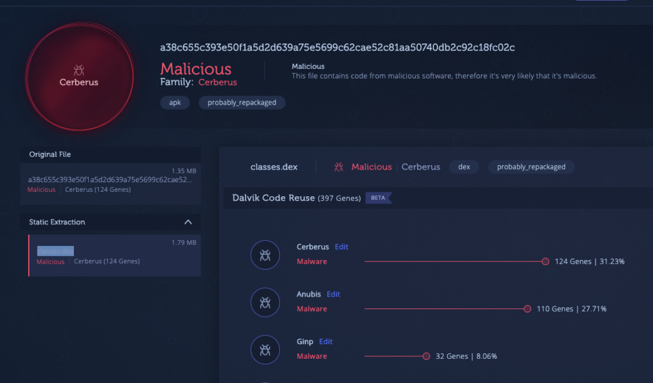Click the BETA badge beside Dalvik Code Reuse
Screen dimensions: 653x383
click(x=378, y=198)
